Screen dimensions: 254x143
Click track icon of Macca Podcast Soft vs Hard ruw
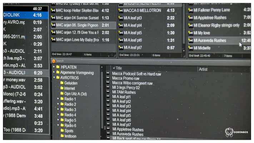(108, 73)
